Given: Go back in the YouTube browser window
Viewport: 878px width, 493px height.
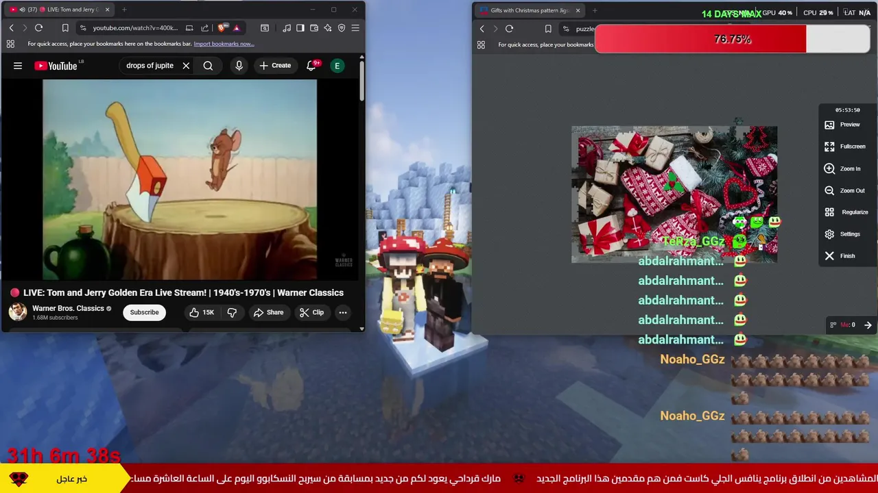Looking at the screenshot, I should (11, 28).
